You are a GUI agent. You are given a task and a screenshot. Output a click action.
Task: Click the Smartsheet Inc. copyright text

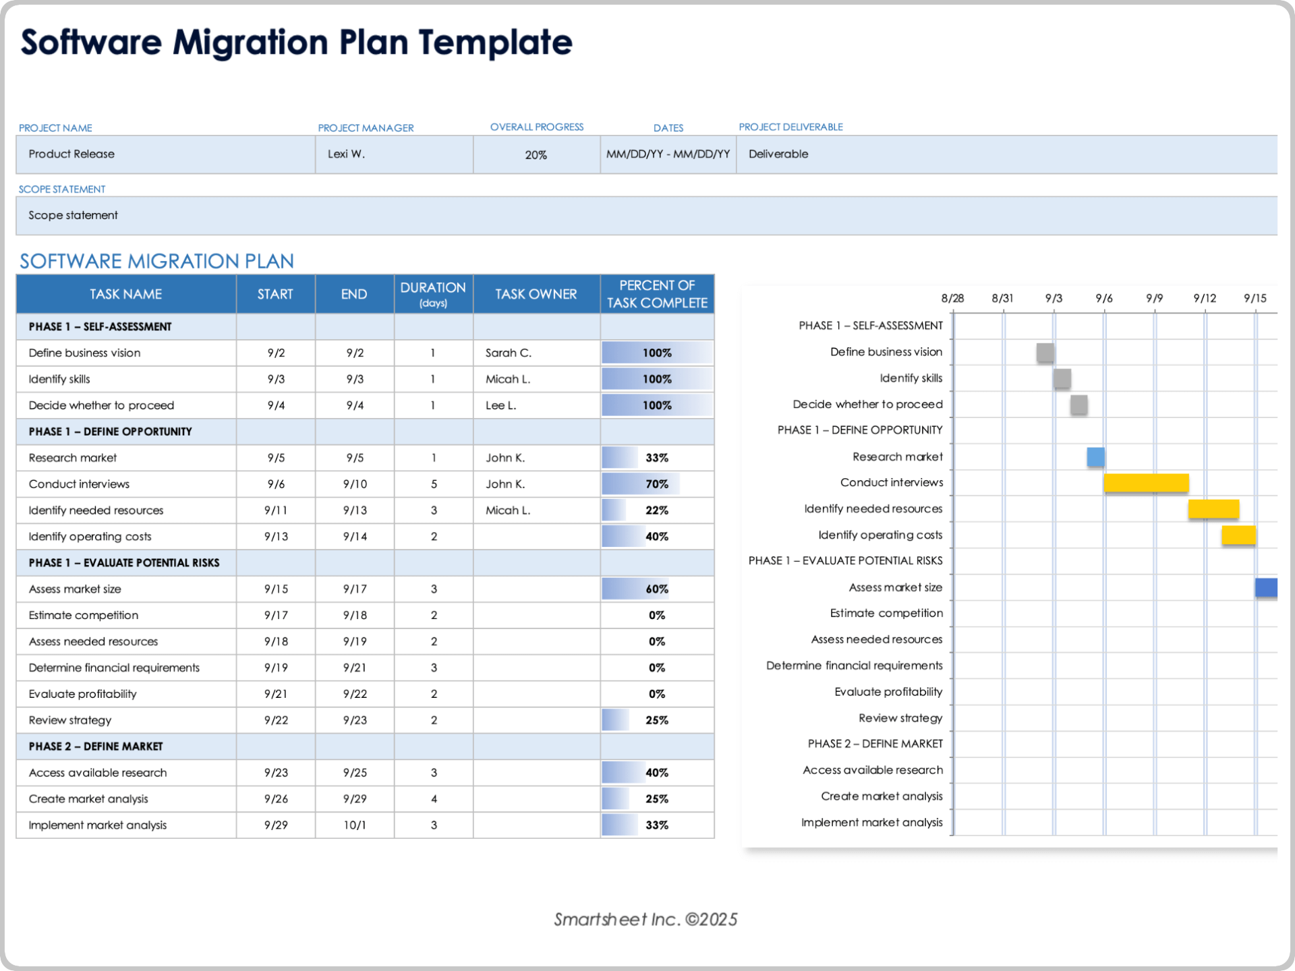point(645,918)
